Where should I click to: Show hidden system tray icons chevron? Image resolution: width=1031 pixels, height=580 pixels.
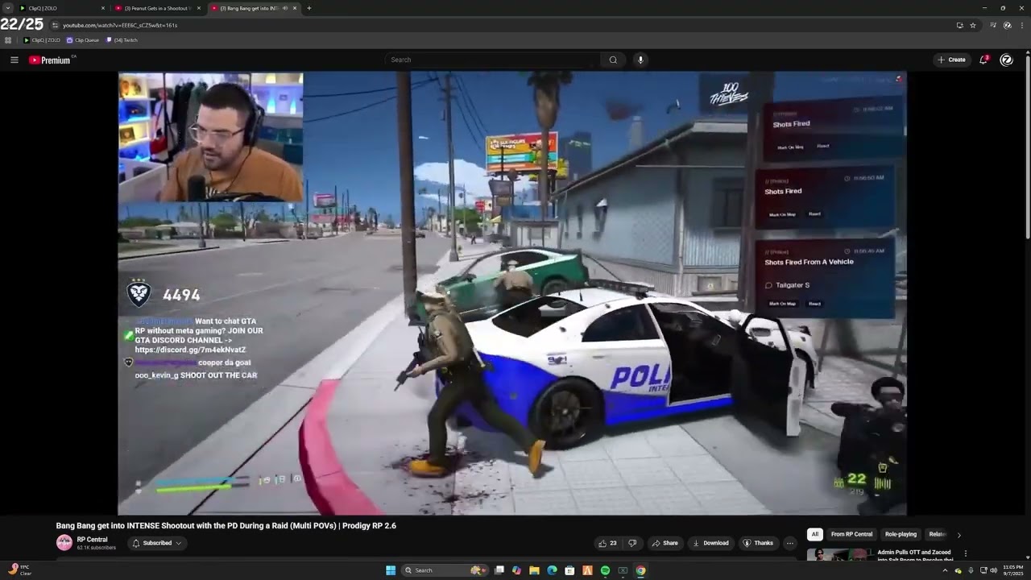click(x=945, y=570)
